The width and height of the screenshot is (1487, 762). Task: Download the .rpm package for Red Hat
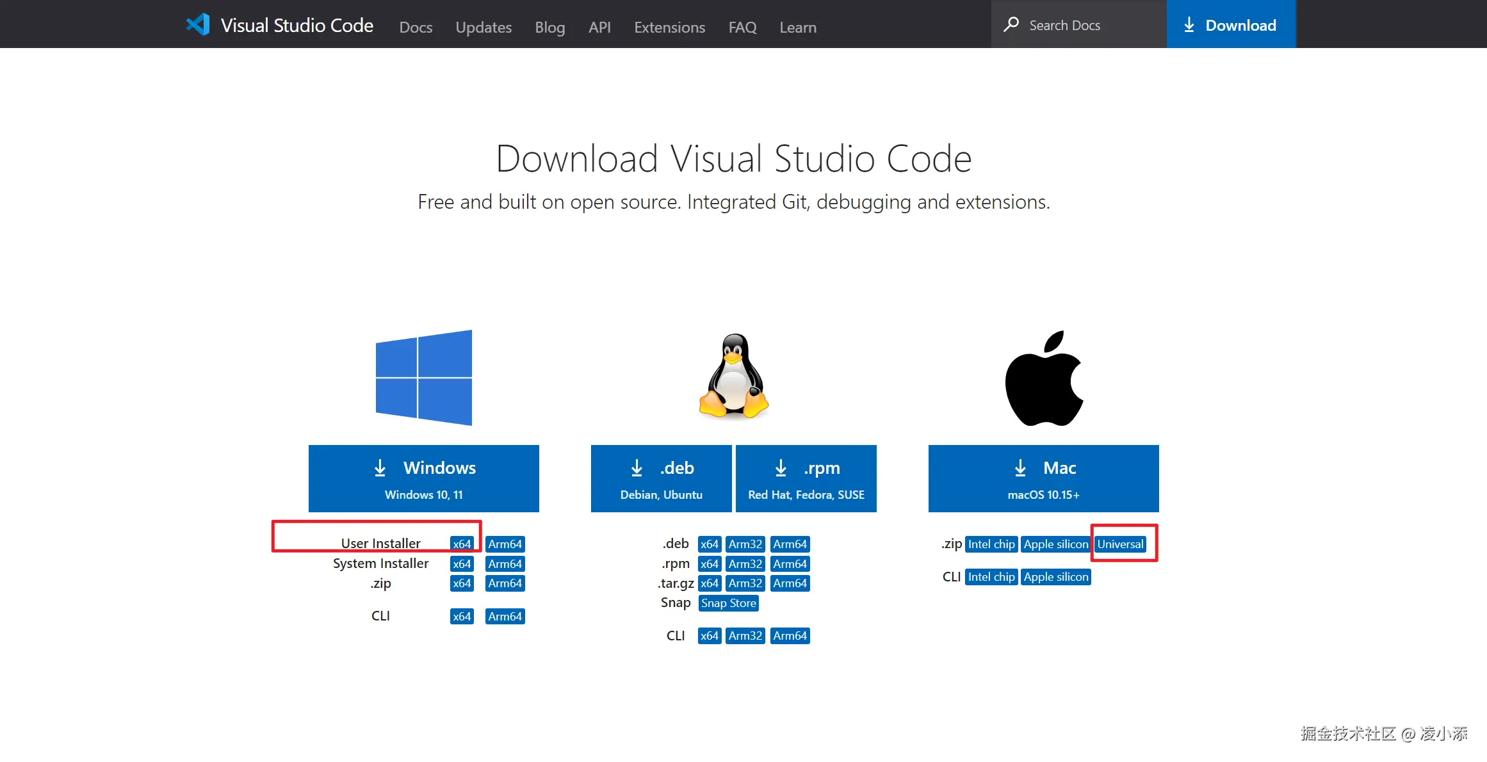[806, 479]
